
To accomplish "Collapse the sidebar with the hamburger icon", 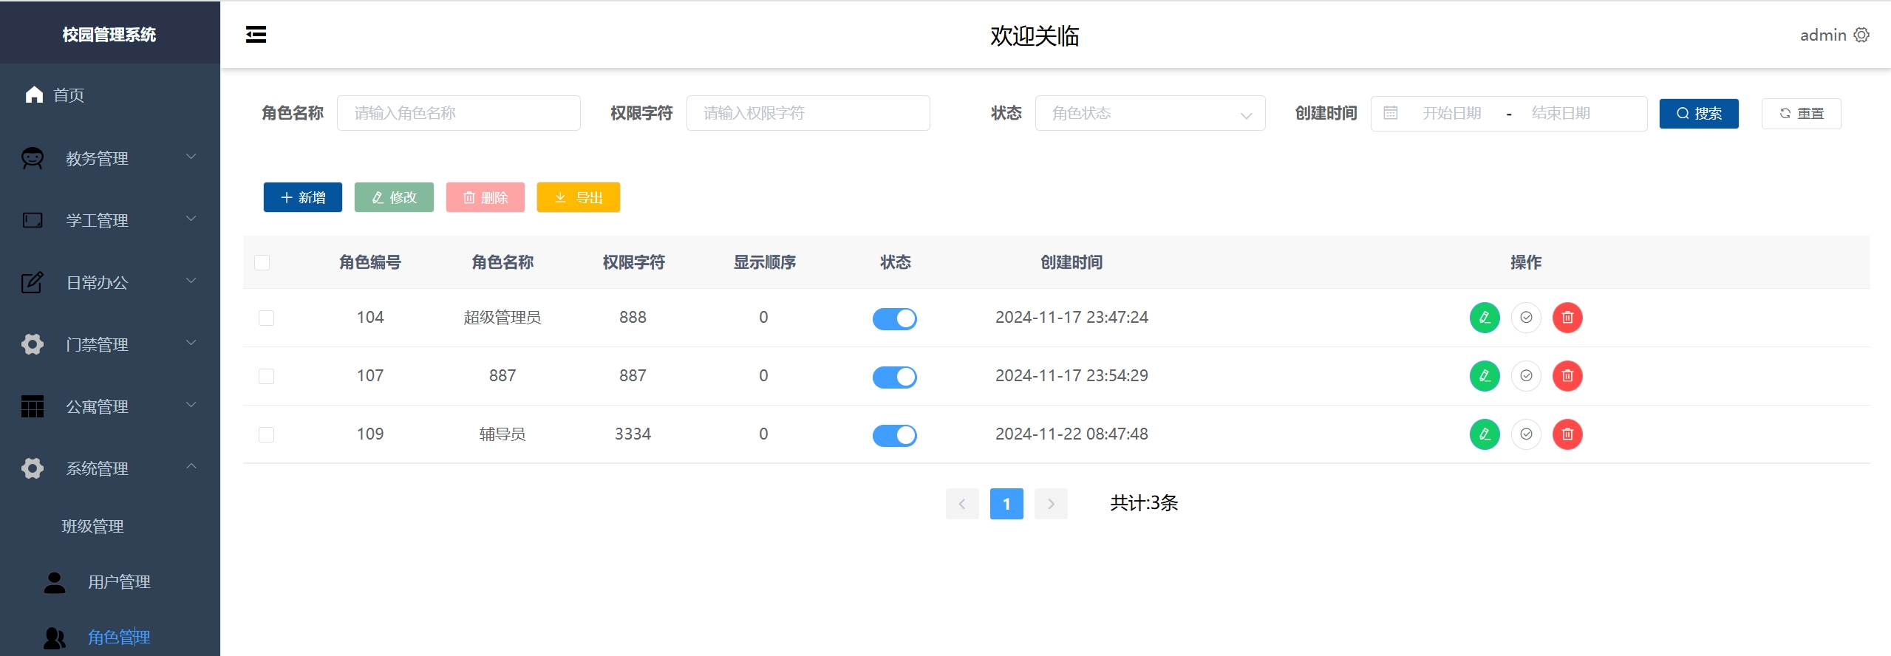I will click(x=256, y=35).
